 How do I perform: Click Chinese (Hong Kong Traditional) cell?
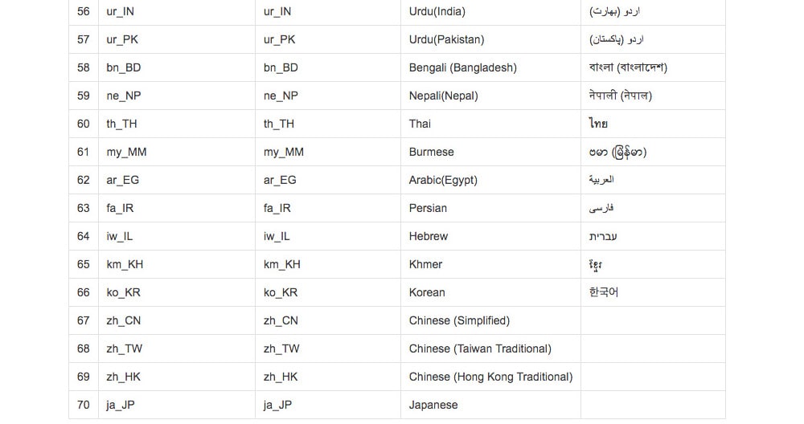coord(490,377)
